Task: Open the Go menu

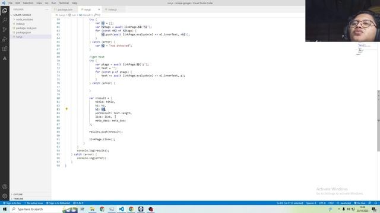Action: click(46, 3)
